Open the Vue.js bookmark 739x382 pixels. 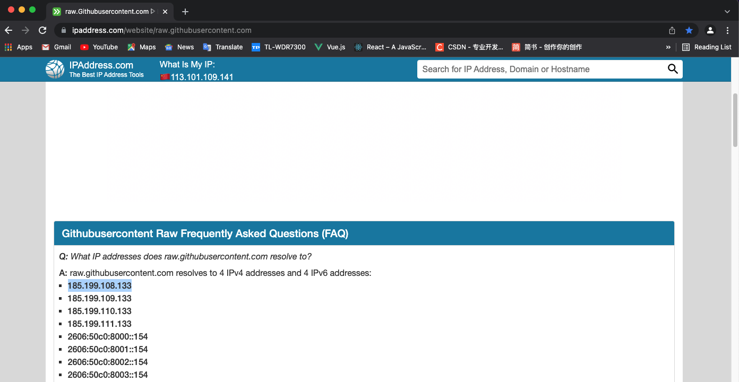point(330,47)
